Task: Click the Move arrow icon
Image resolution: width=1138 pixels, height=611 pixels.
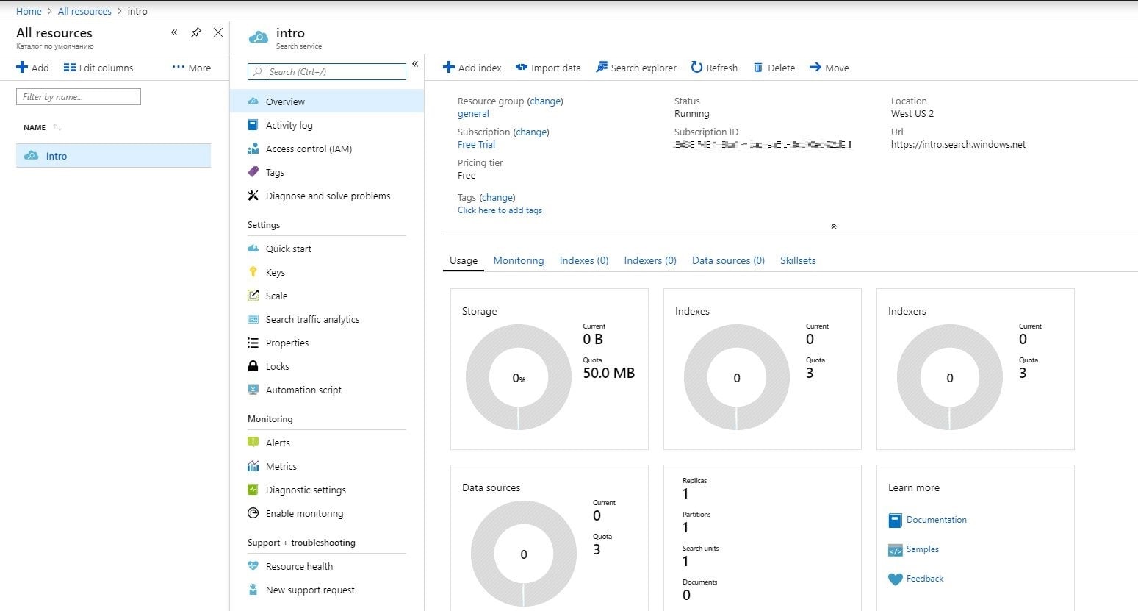Action: 815,68
